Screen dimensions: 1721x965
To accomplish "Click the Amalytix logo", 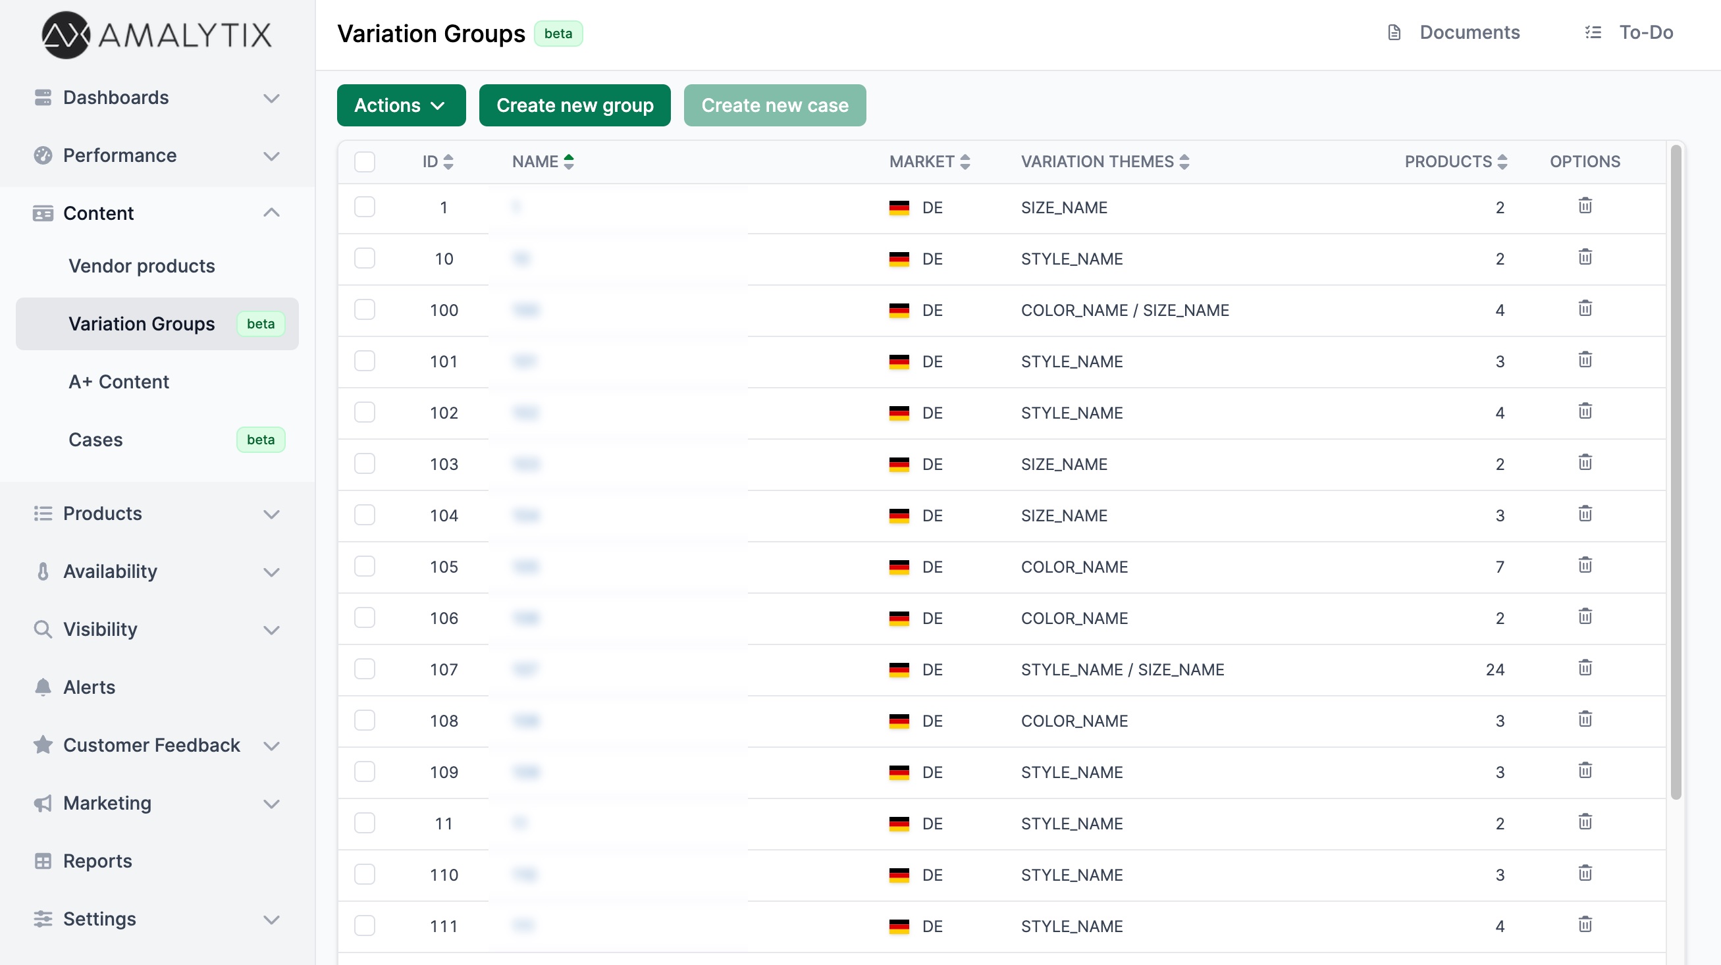I will (157, 35).
